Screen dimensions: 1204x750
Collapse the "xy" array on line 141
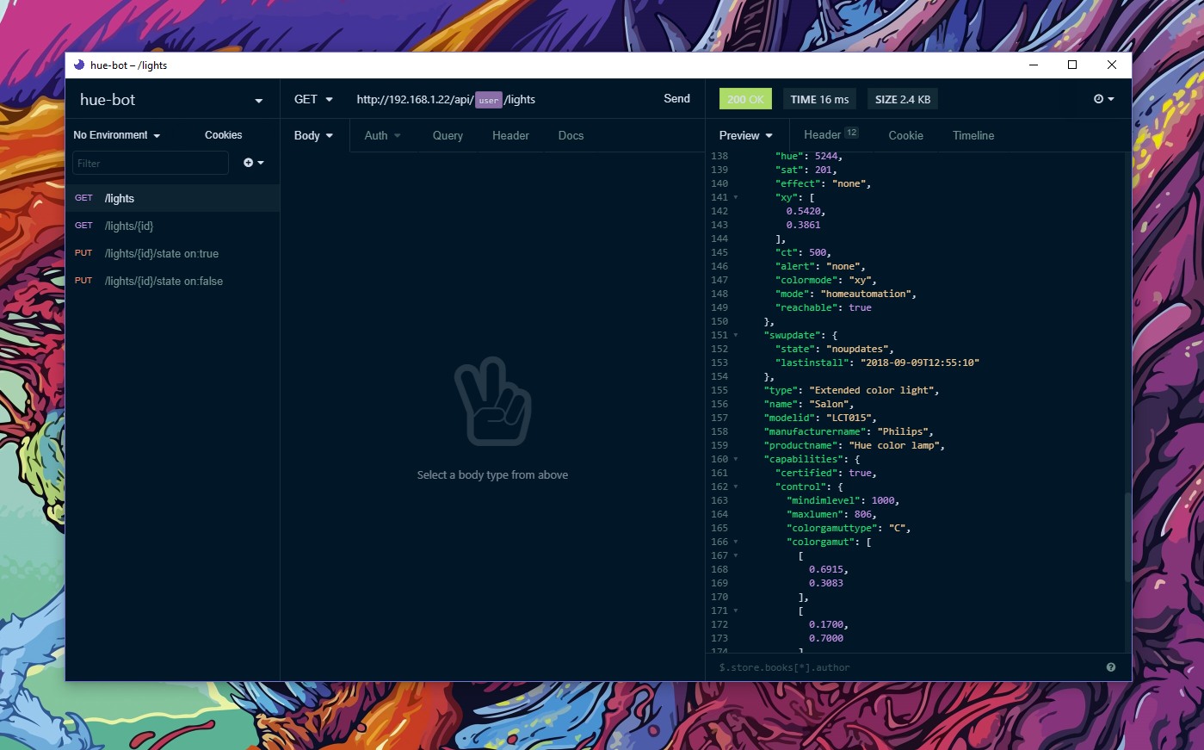(x=736, y=197)
